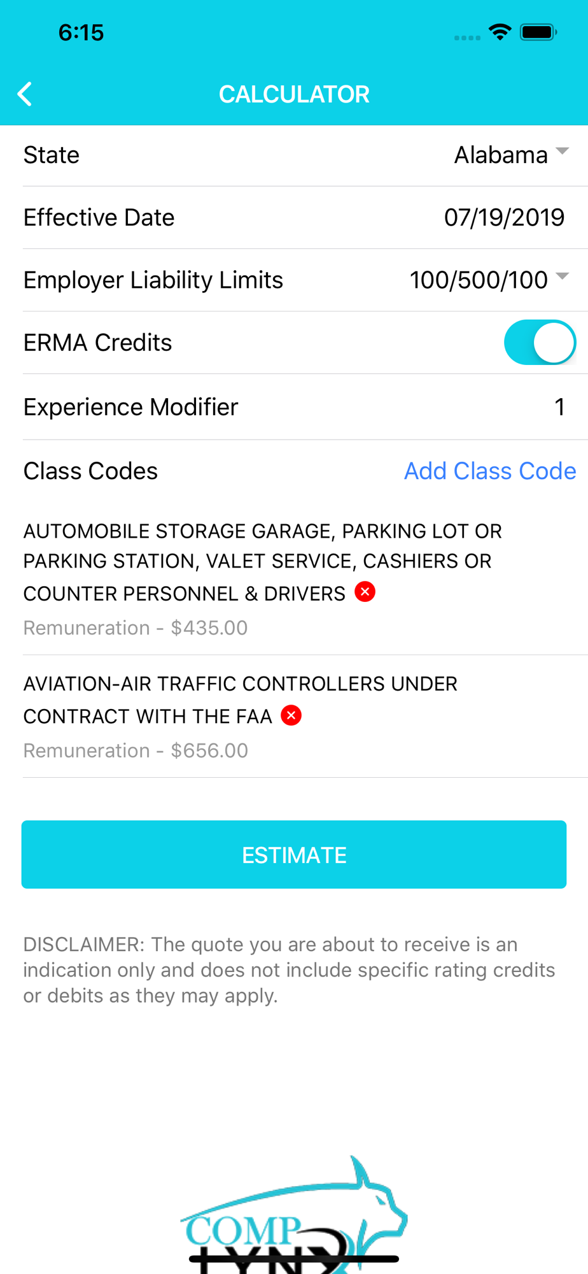
Task: Expand the Employer Liability Limits dropdown arrow
Action: coord(562,276)
